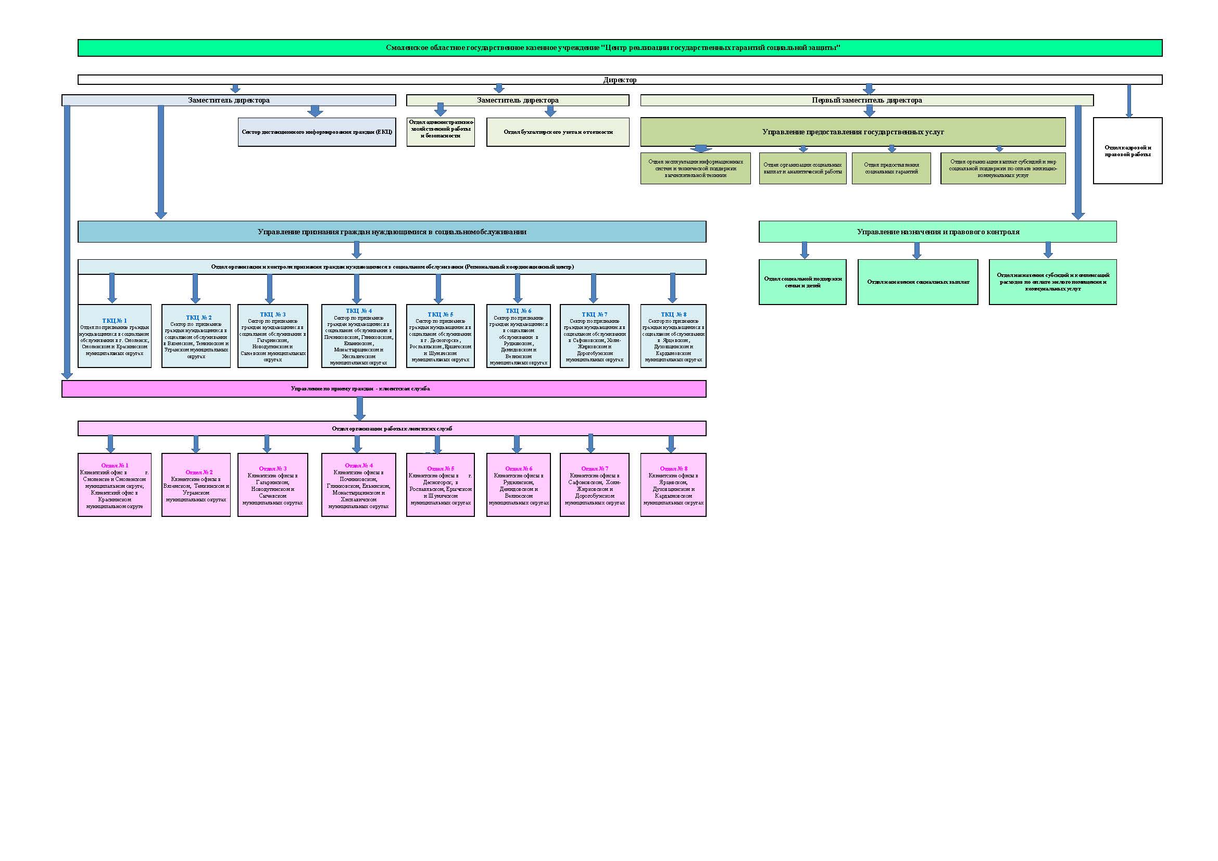Image resolution: width=1218 pixels, height=861 pixels.
Task: Click the pink Отдел № 7 box
Action: tap(594, 485)
